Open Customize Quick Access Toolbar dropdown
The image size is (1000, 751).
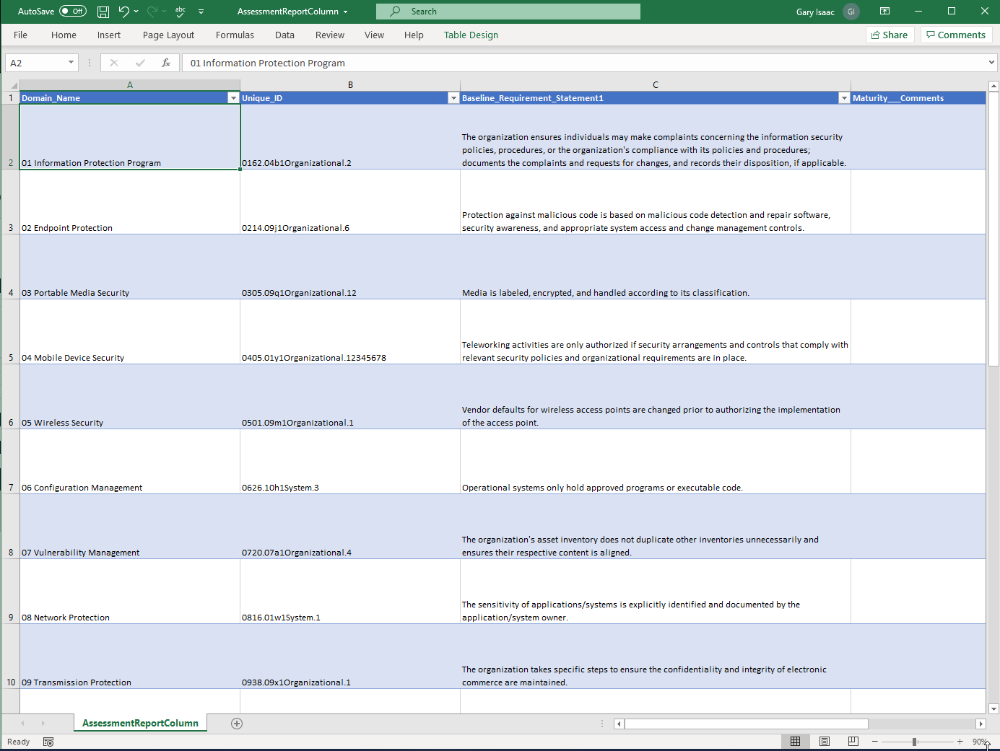(x=201, y=12)
